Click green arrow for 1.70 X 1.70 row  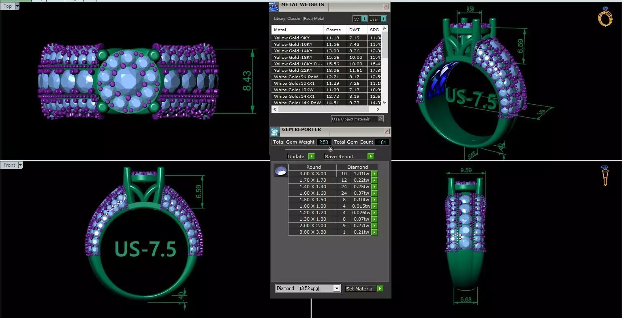pos(374,180)
